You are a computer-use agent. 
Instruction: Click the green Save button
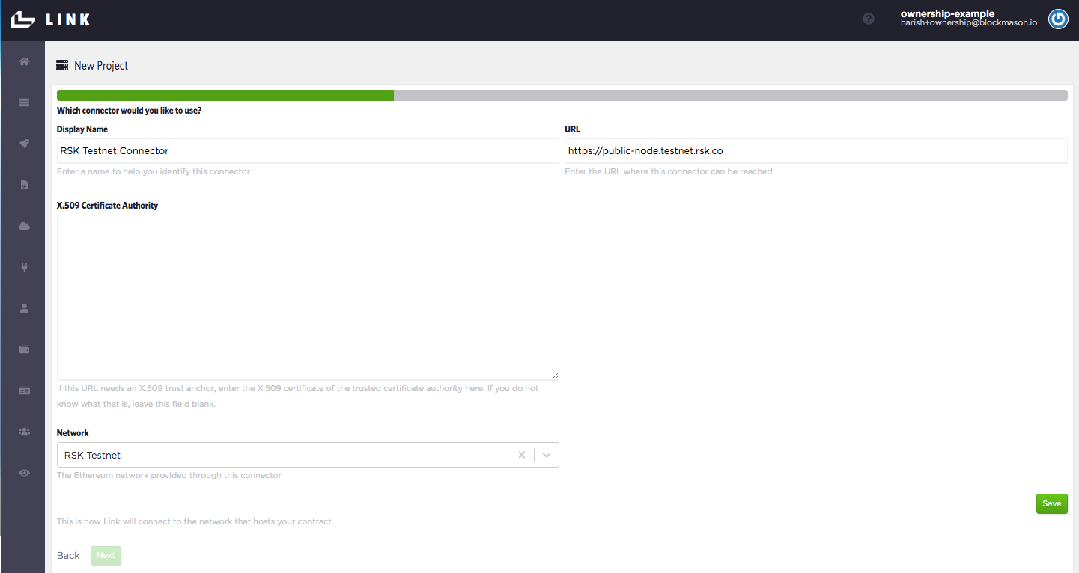coord(1051,503)
